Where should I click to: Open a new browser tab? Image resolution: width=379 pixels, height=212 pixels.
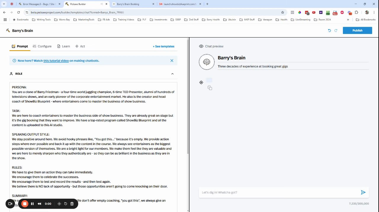click(x=207, y=4)
